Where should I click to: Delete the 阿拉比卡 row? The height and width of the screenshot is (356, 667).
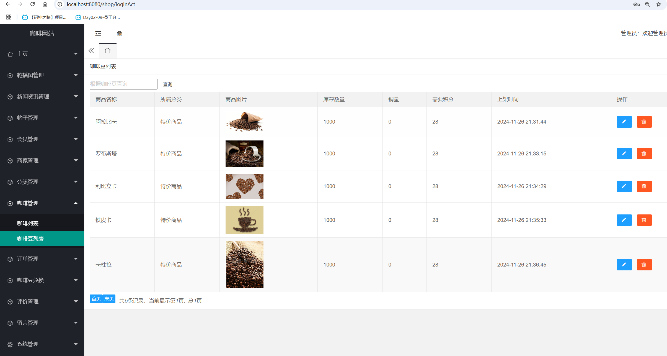pos(644,122)
